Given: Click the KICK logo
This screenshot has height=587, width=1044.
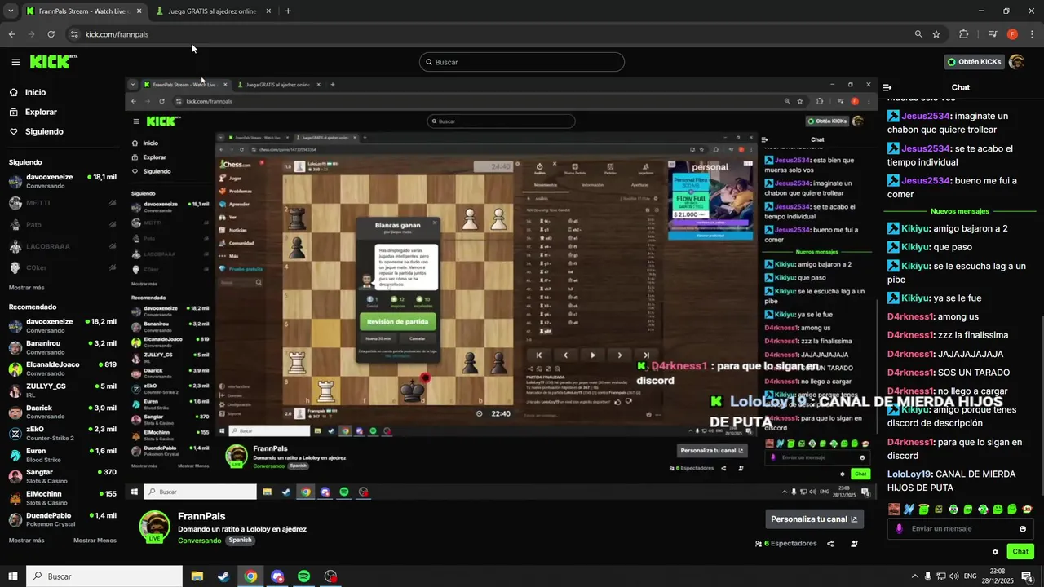Looking at the screenshot, I should coord(53,62).
